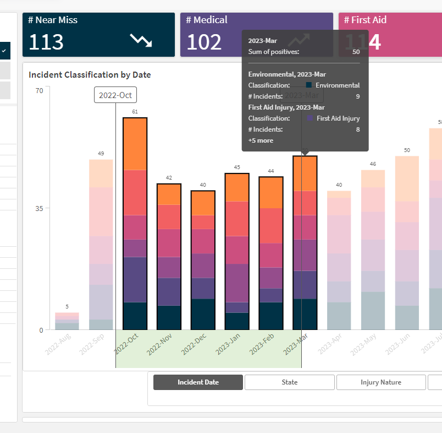Toggle the checked filter item with checkmark
The image size is (442, 433).
[4, 50]
